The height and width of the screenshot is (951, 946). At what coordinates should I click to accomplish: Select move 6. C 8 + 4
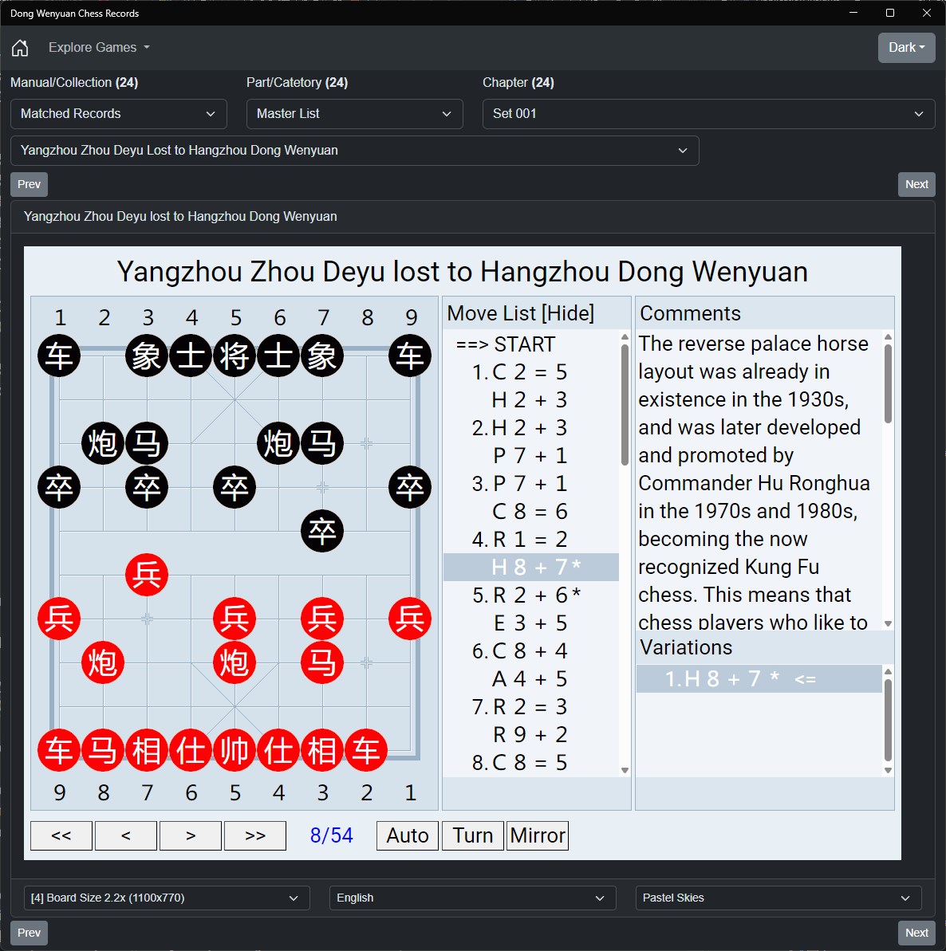click(x=531, y=651)
